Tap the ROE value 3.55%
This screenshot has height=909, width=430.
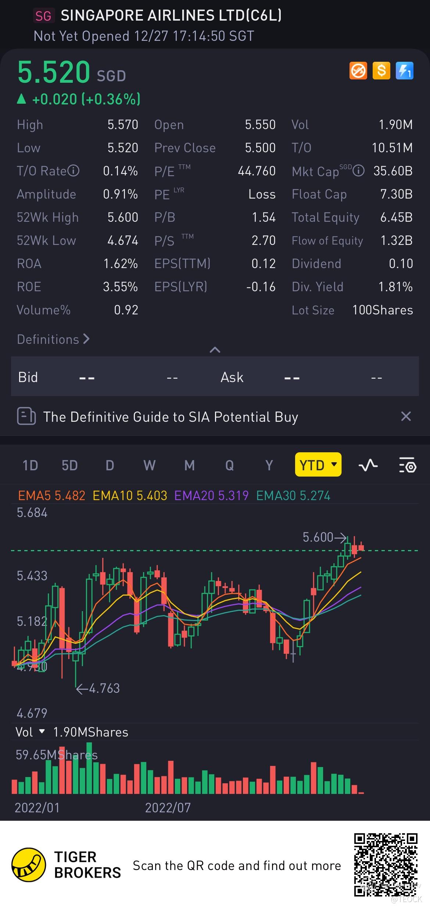click(x=120, y=287)
